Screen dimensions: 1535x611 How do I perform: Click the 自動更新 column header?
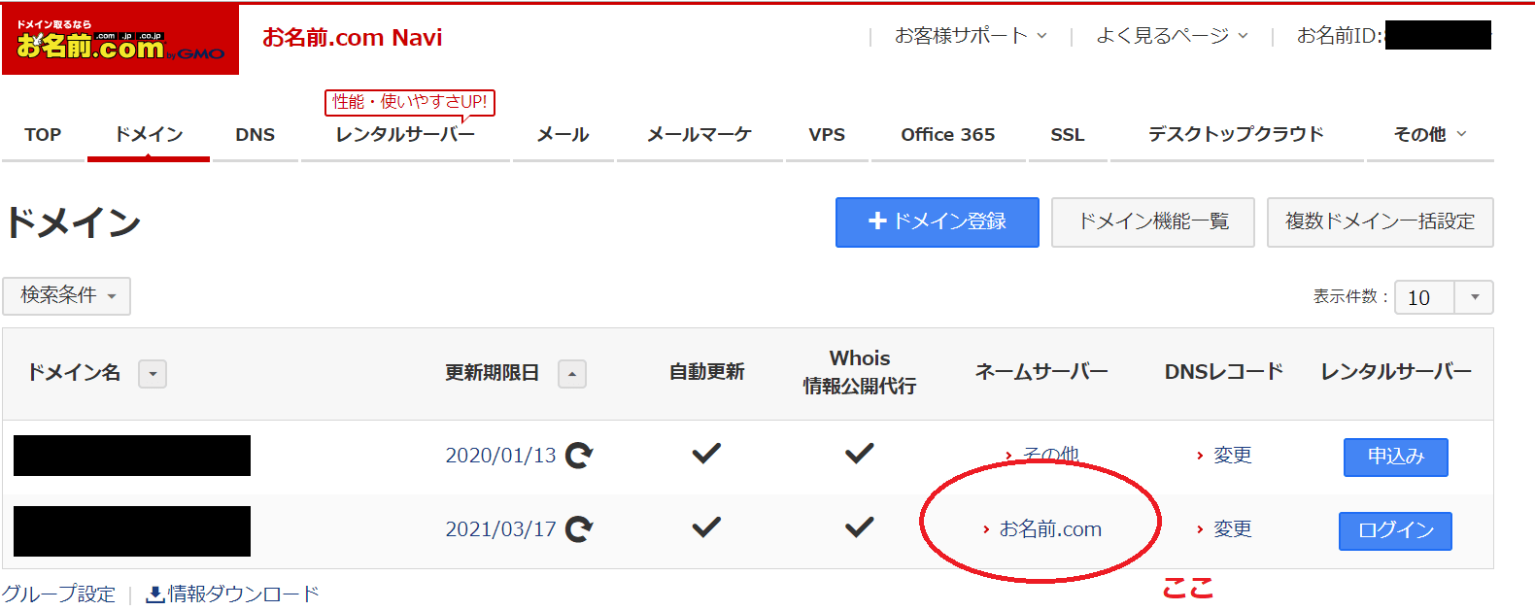tap(707, 372)
